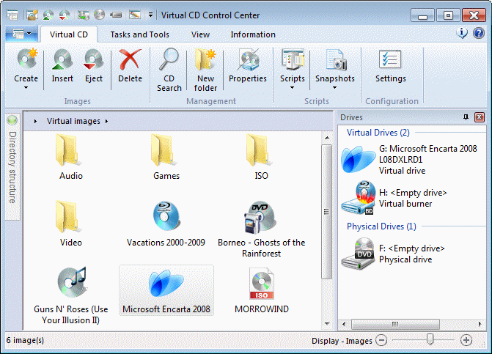Screen dimensions: 492x354
Task: Close the Drives panel
Action: click(479, 117)
